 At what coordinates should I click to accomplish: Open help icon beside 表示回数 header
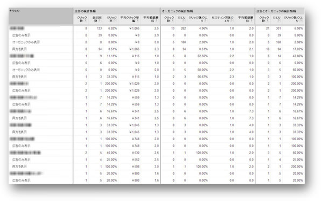pyautogui.click(x=100, y=20)
